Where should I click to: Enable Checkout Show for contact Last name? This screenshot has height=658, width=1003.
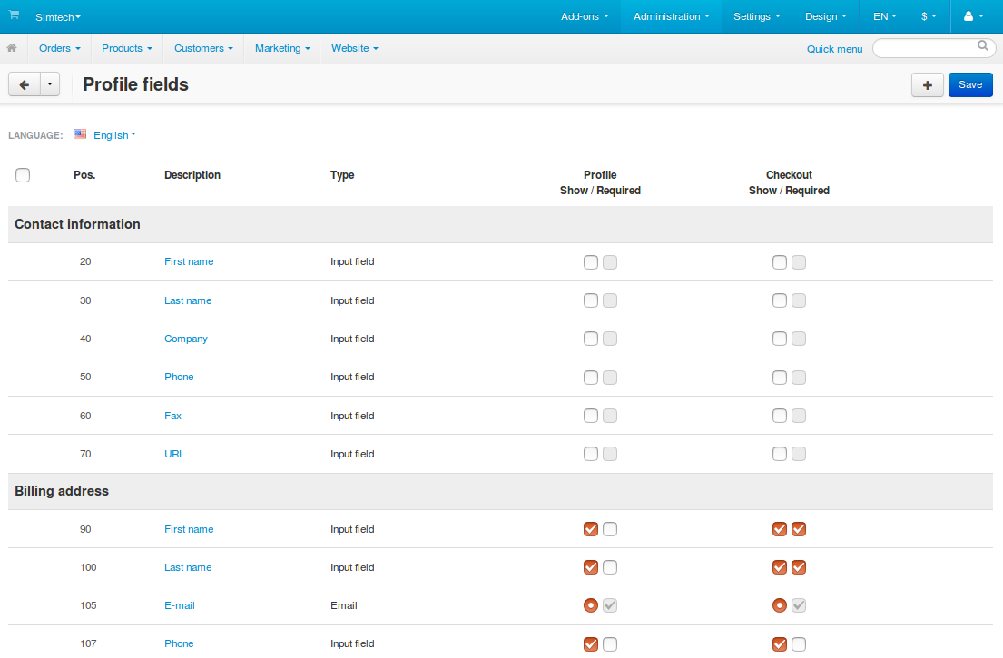pyautogui.click(x=779, y=300)
